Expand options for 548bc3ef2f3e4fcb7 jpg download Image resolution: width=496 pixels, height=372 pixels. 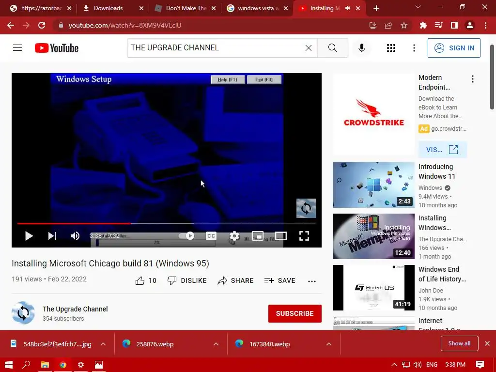[103, 344]
